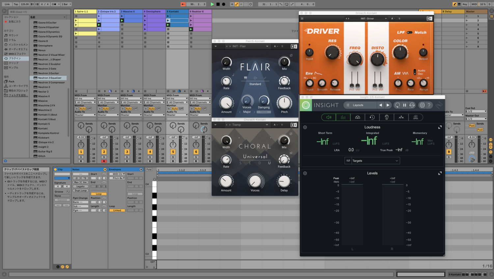Toggle the Driver LPF/Notch switch

(409, 32)
